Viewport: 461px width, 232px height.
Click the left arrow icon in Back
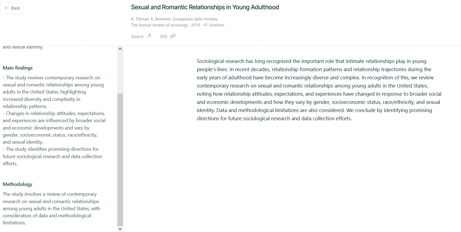(x=7, y=8)
